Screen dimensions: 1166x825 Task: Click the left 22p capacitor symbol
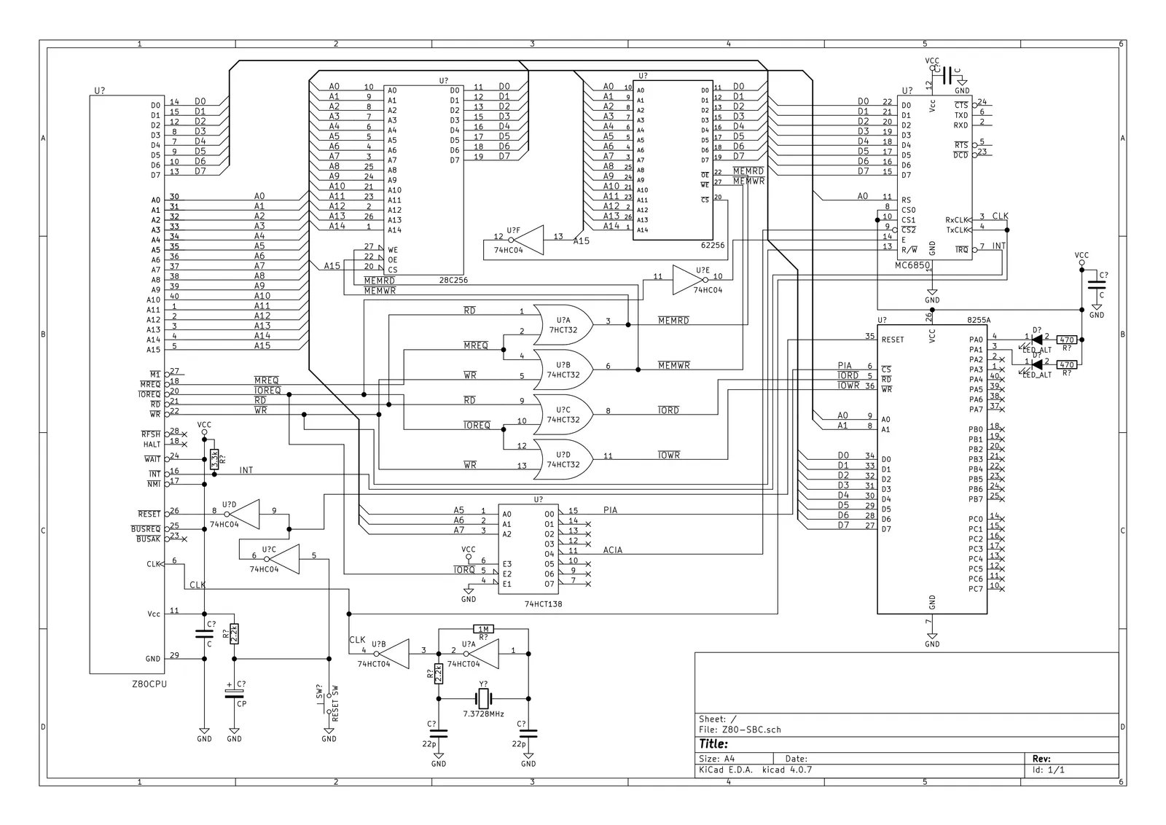tap(439, 732)
